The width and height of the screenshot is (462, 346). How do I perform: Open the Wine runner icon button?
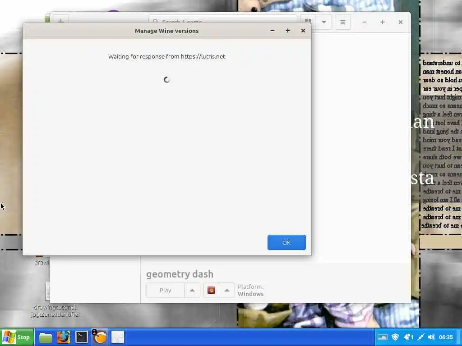click(x=211, y=291)
